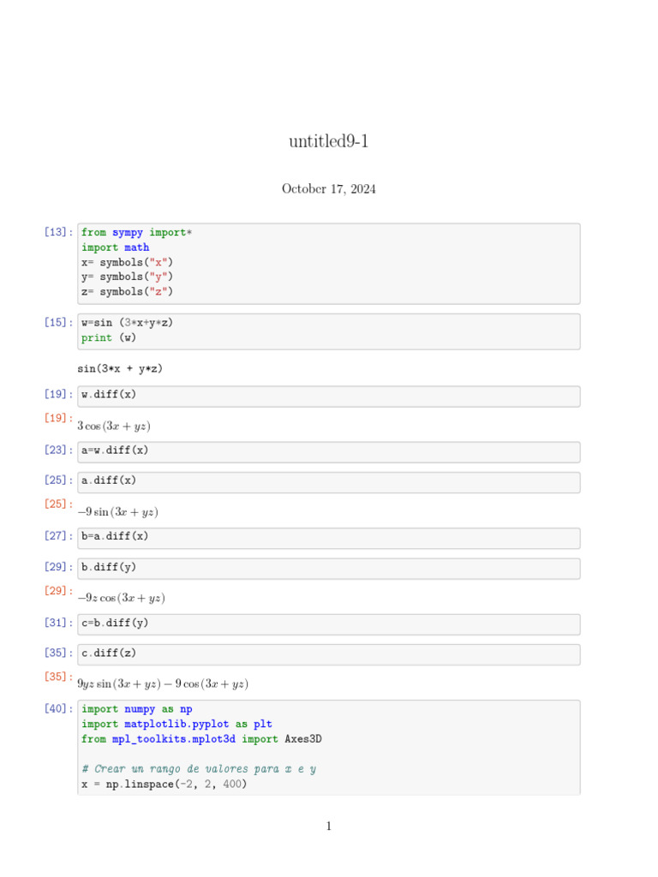This screenshot has width=658, height=877.
Task: Click the date "October 17, 2024"
Action: tap(328, 189)
